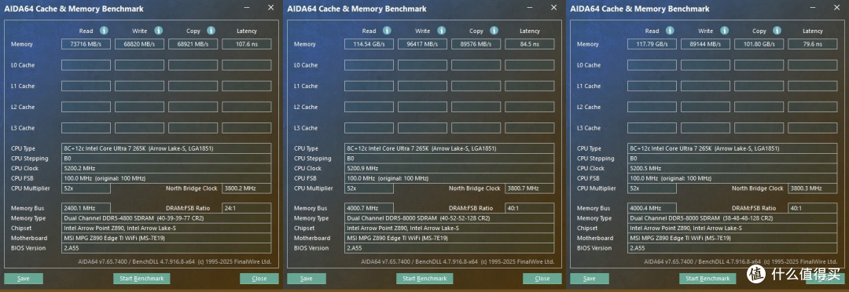This screenshot has width=849, height=292.
Task: Minimize the middle 40-52-52-128 benchmark window
Action: [530, 8]
